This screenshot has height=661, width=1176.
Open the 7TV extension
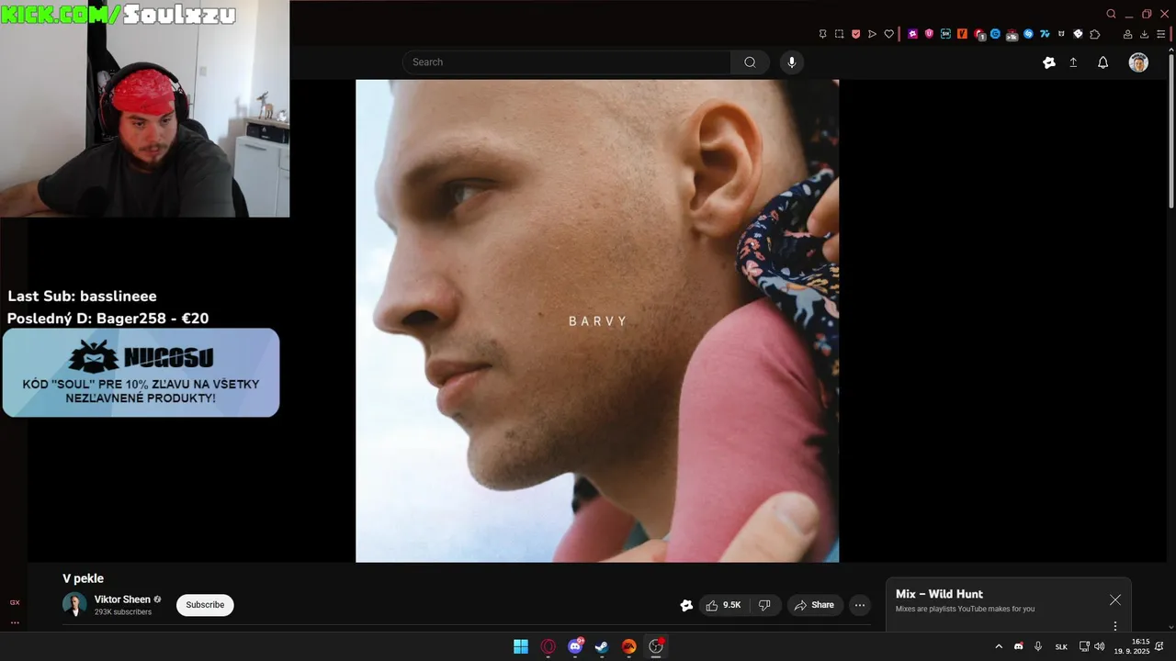pos(1045,34)
